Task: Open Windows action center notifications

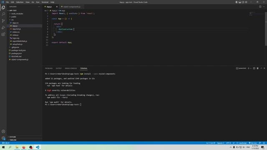Action: pyautogui.click(x=262, y=147)
